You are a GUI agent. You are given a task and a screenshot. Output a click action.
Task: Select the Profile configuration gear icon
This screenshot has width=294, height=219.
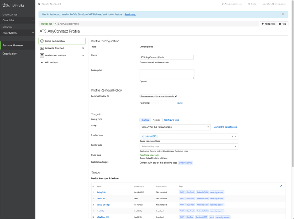click(x=42, y=41)
